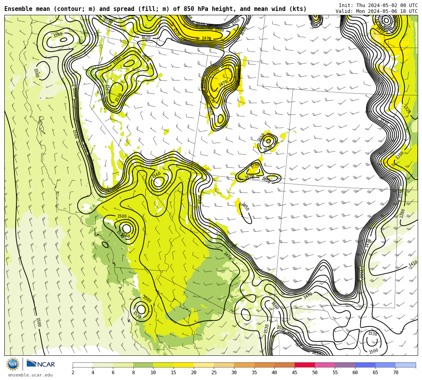Screen dimensions: 422x380
Task: Pick the purple 55–60 m colorbar swatch
Action: pyautogui.click(x=345, y=365)
